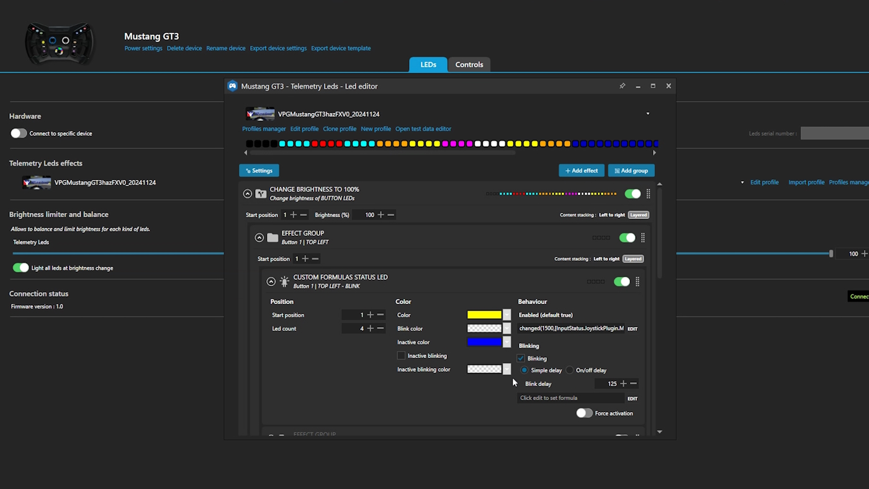Click the Leds serial number input field
The width and height of the screenshot is (869, 489).
(x=835, y=133)
